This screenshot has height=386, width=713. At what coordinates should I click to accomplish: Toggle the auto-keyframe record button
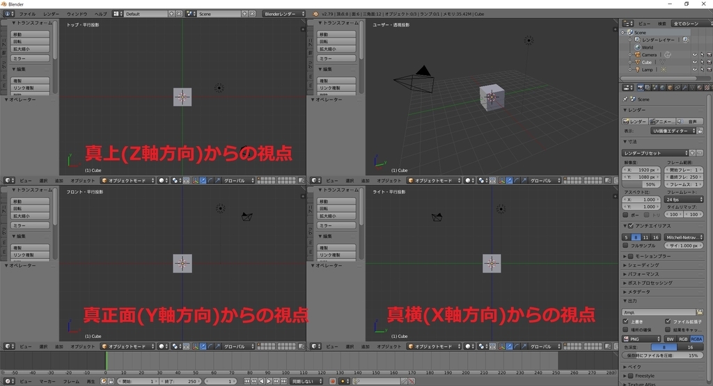tap(333, 381)
